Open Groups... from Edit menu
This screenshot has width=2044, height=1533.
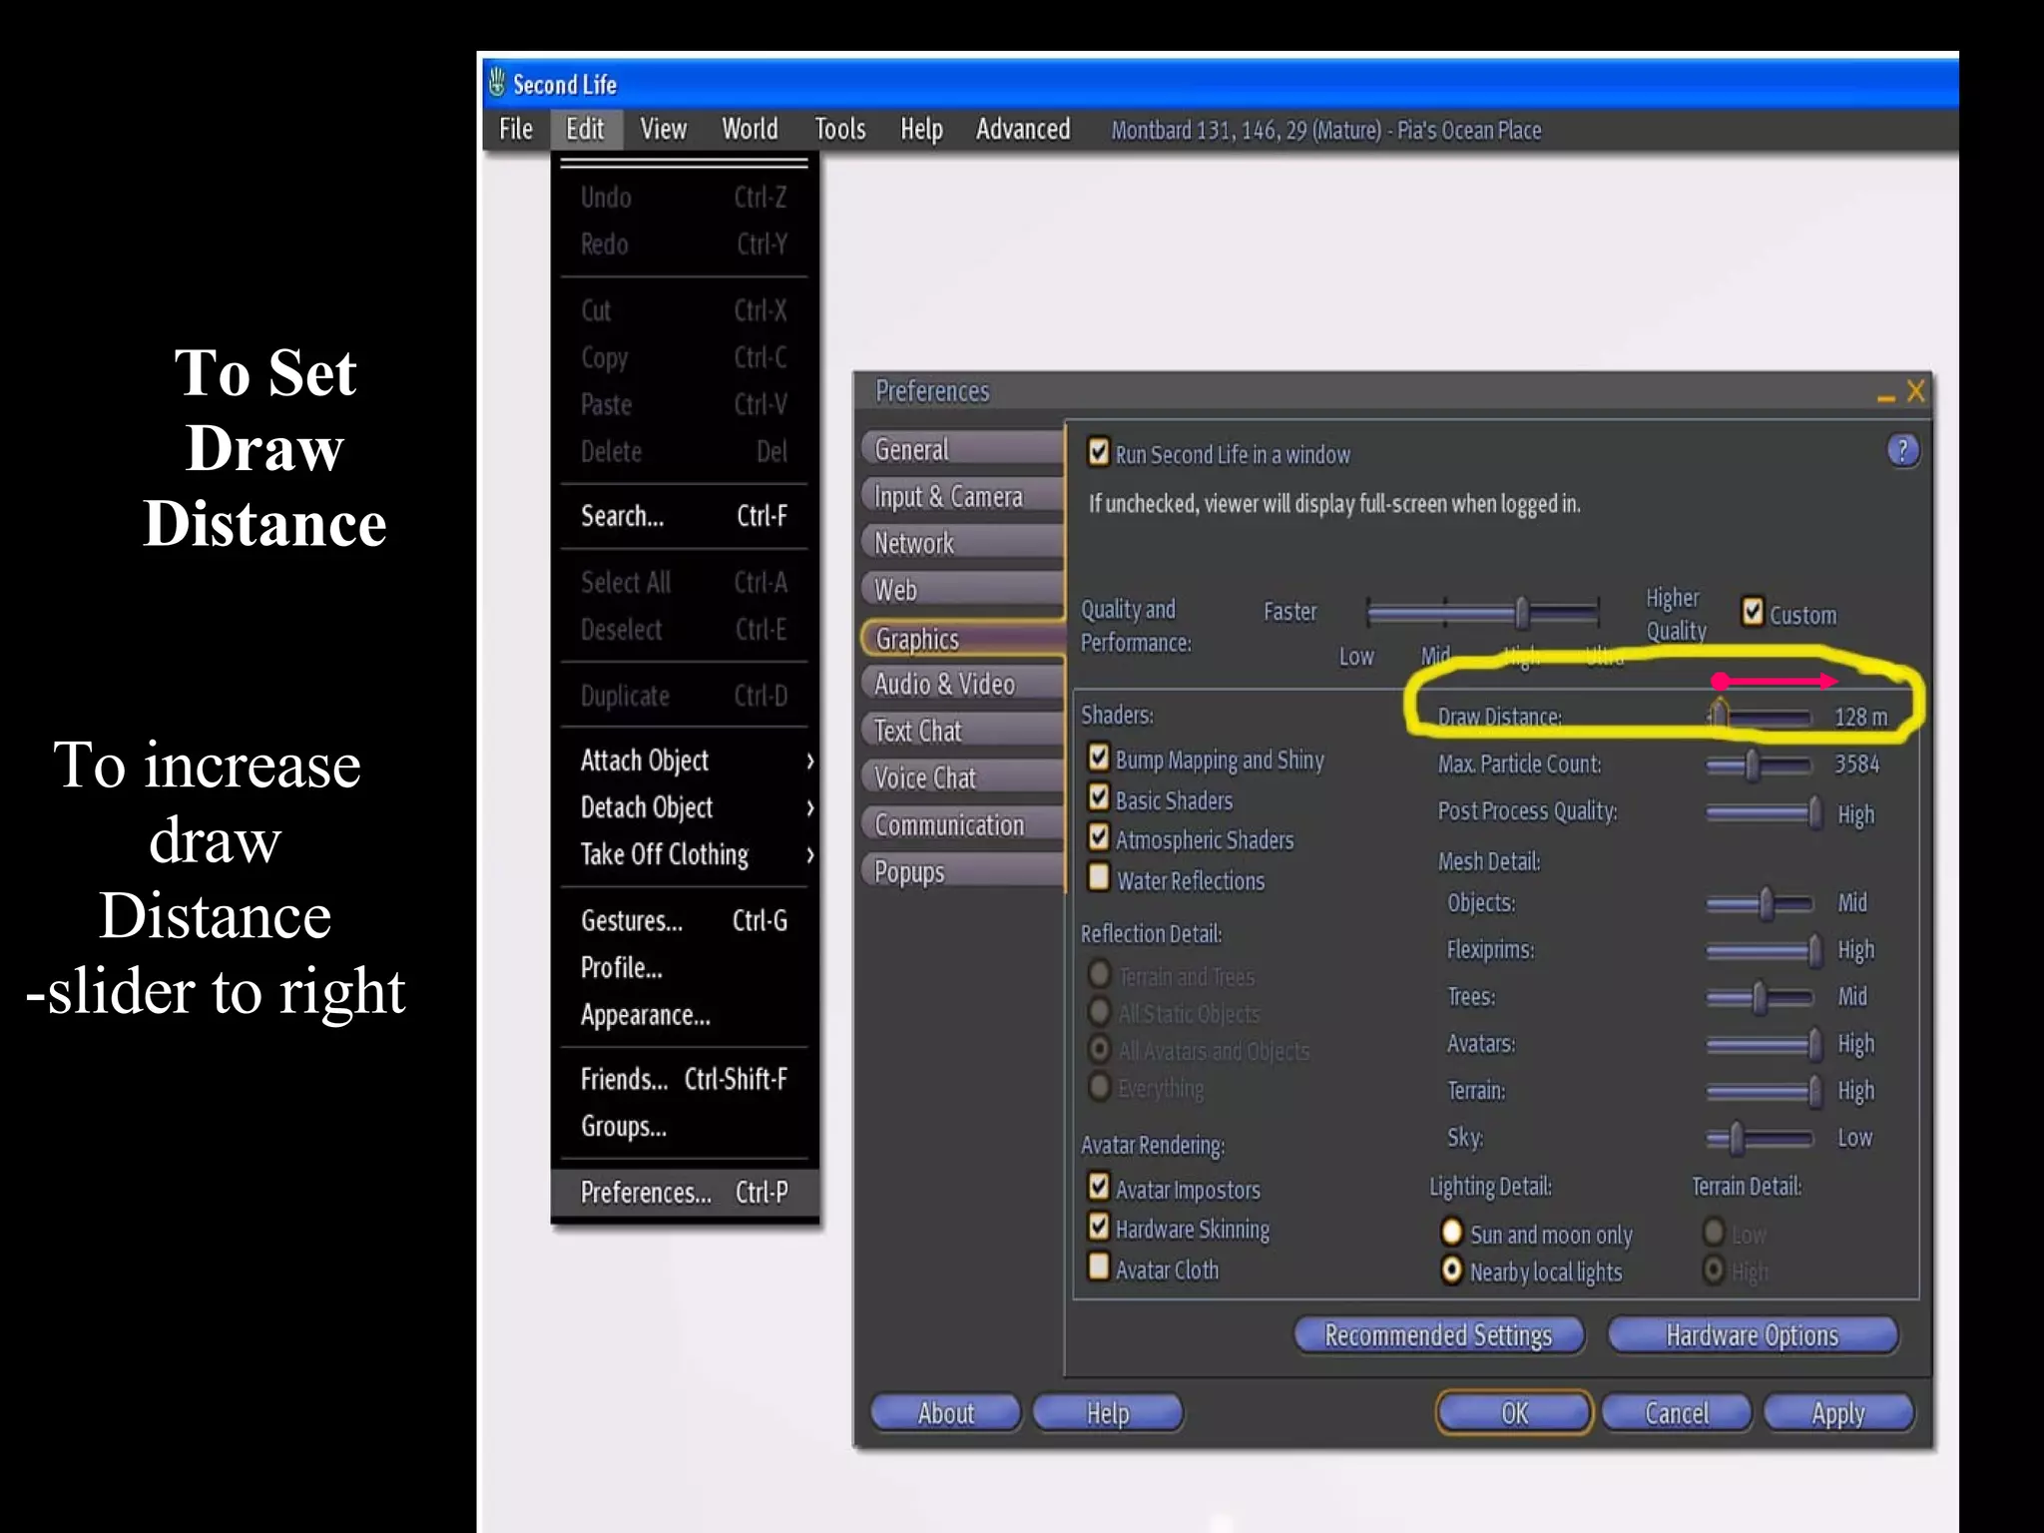(x=685, y=1127)
